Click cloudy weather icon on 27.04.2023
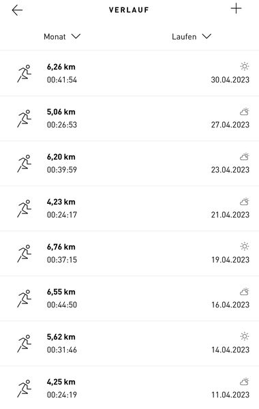This screenshot has width=259, height=409. click(x=245, y=112)
